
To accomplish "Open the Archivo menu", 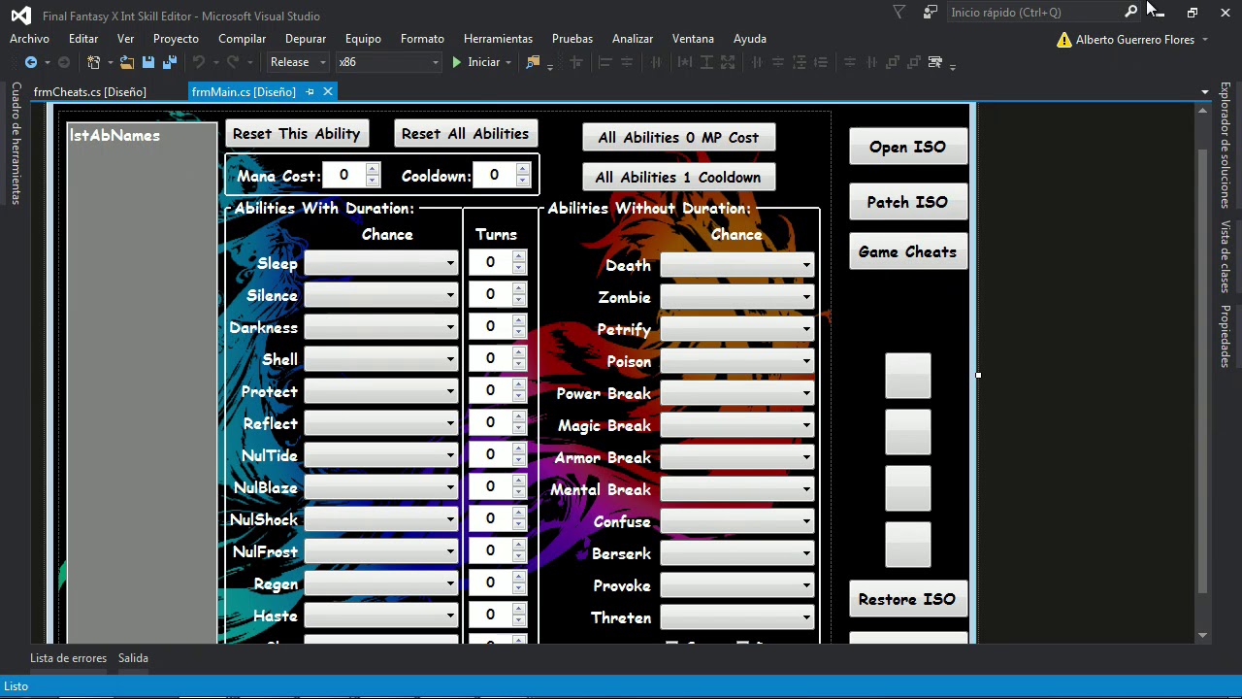I will click(x=29, y=39).
